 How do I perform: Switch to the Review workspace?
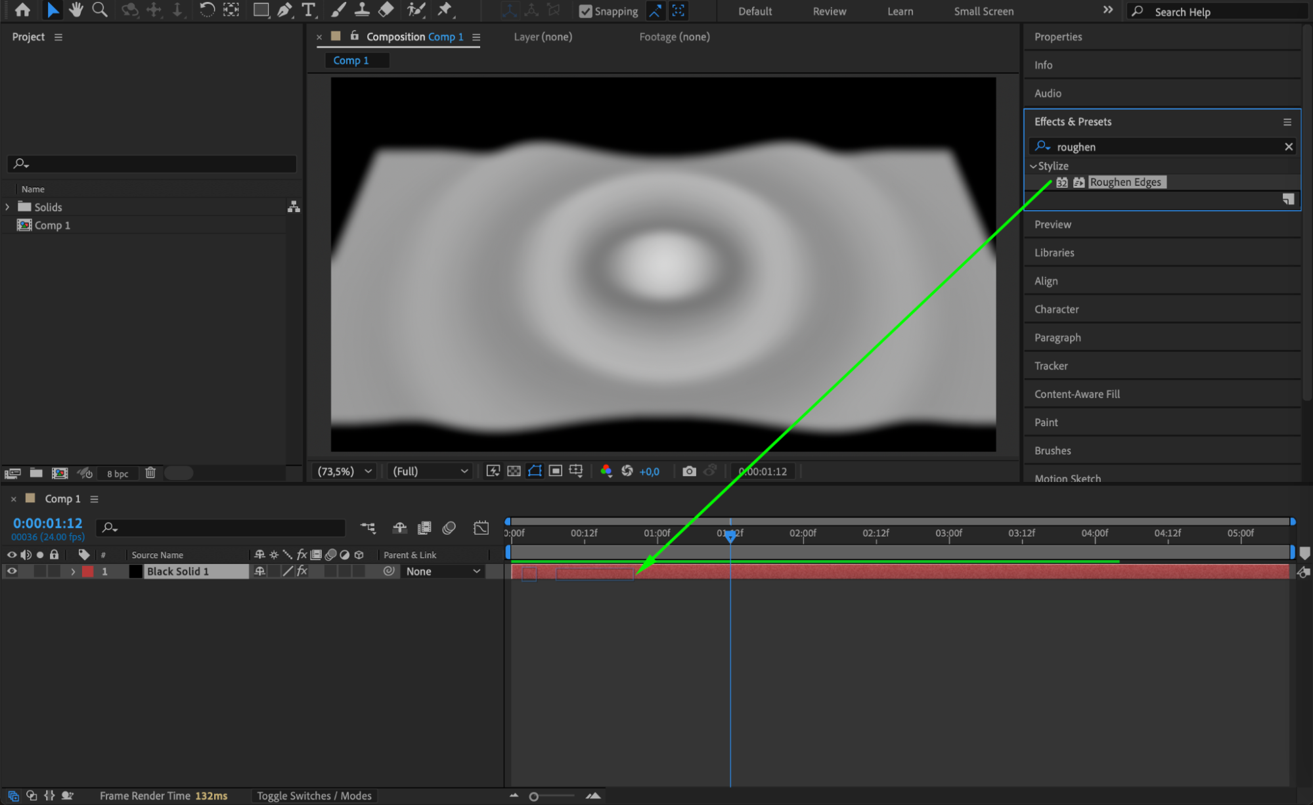(x=829, y=11)
